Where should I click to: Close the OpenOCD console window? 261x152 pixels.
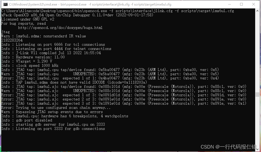(254, 4)
